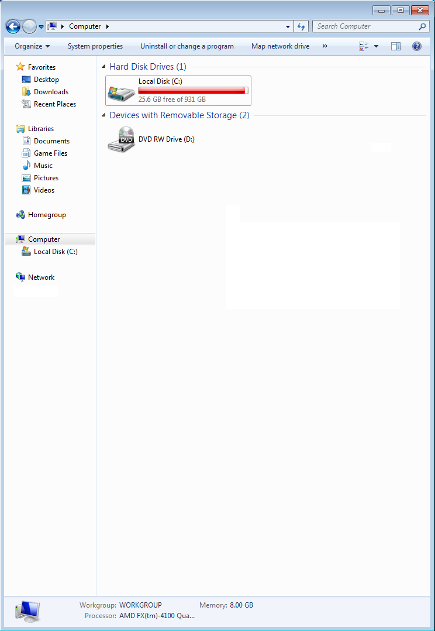435x631 pixels.
Task: Select Computer breadcrumb in address bar
Action: (x=85, y=26)
